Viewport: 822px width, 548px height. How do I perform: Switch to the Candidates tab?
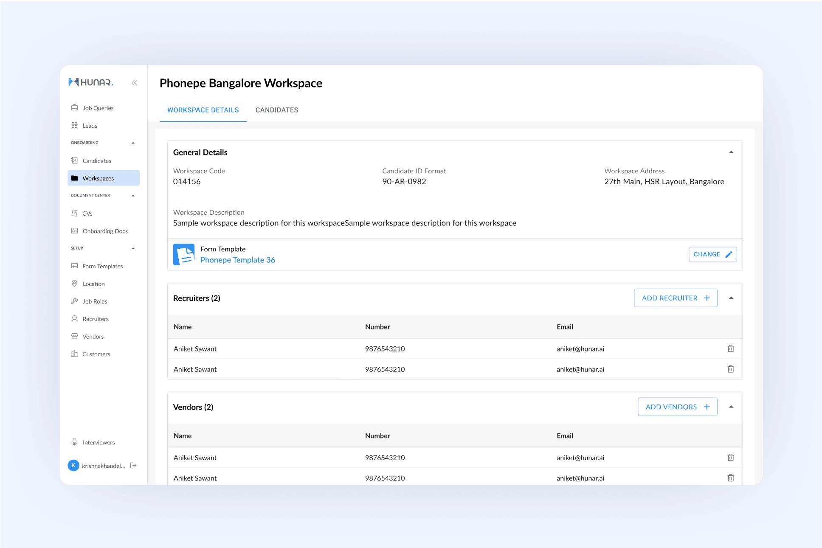(276, 110)
